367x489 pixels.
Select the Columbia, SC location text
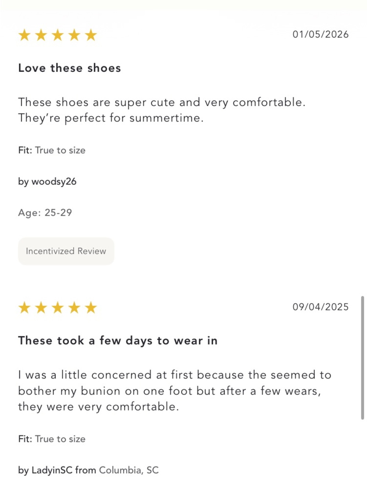(x=129, y=470)
